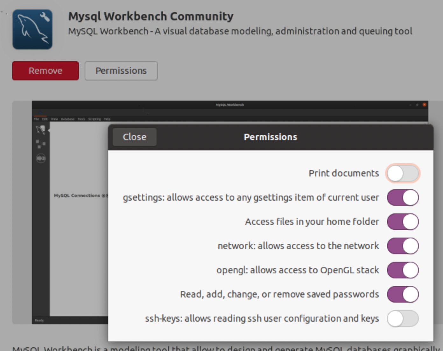Image resolution: width=443 pixels, height=351 pixels.
Task: Click the Permissions dialog title
Action: [x=271, y=137]
